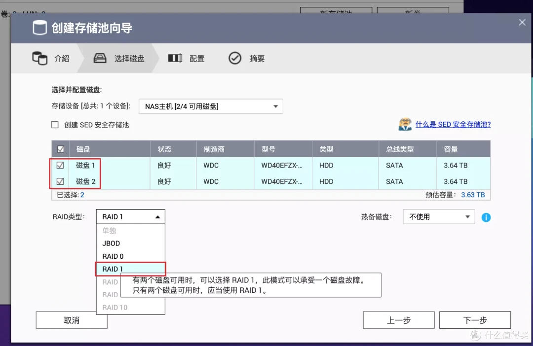Close the 创建存储池向导 window

[x=522, y=22]
